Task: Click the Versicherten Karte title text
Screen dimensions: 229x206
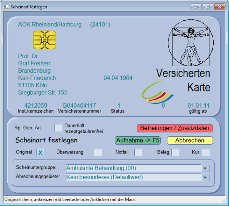Action: pos(183,80)
